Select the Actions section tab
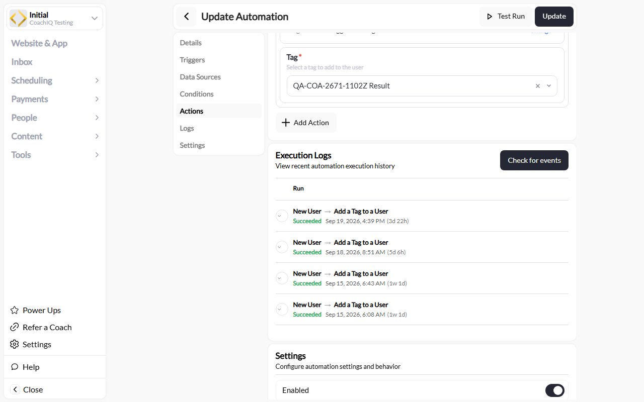The width and height of the screenshot is (644, 402). (218, 111)
